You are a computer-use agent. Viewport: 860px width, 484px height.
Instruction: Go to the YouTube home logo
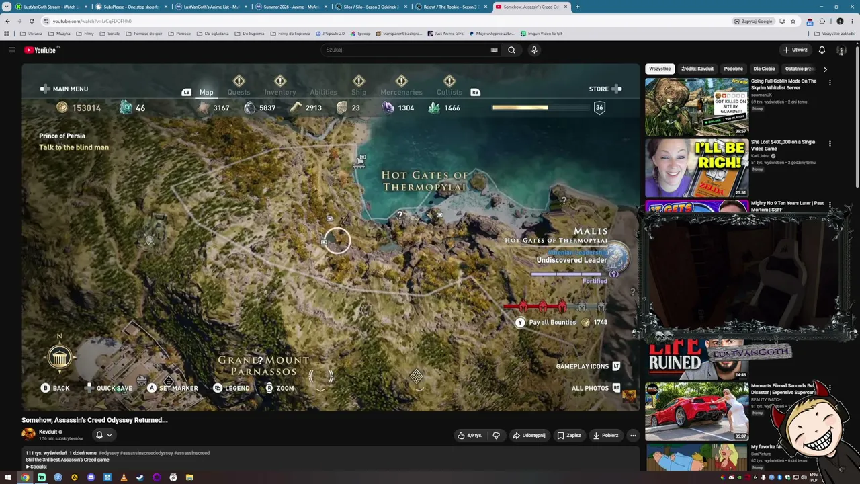[x=42, y=50]
